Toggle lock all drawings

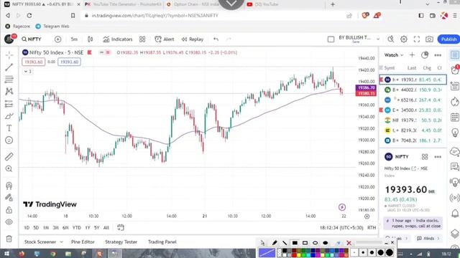click(x=9, y=210)
